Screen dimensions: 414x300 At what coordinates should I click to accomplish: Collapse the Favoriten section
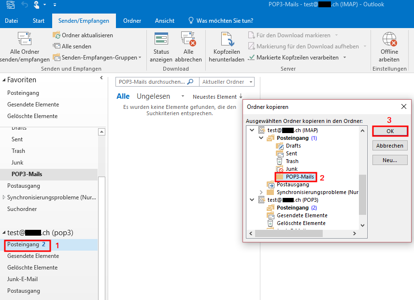tap(4, 80)
